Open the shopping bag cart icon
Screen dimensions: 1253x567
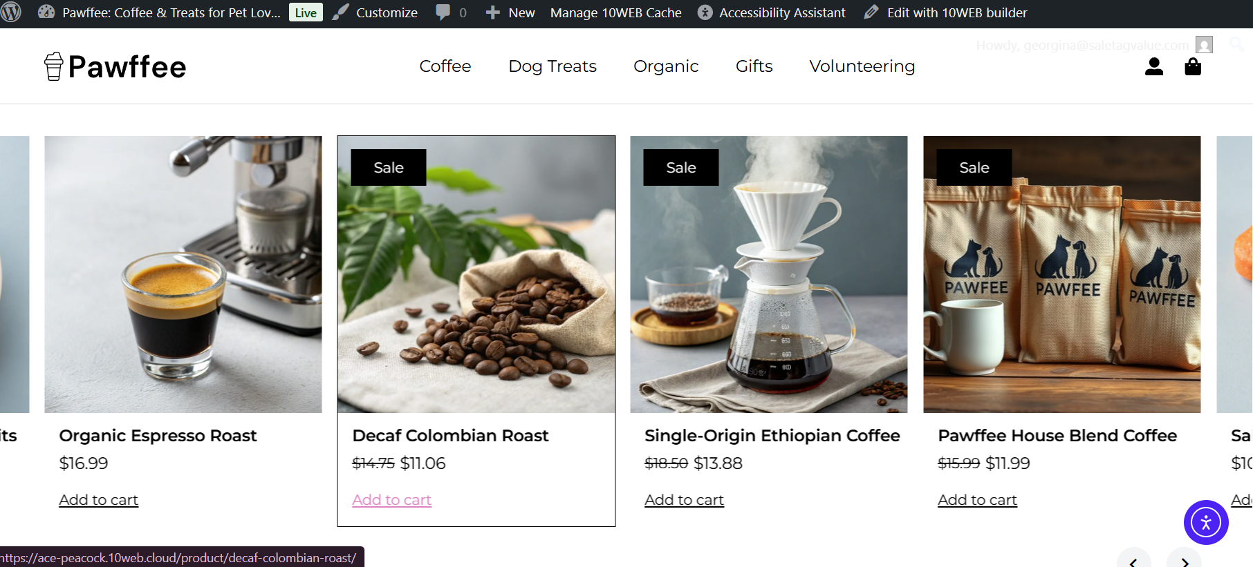tap(1193, 66)
